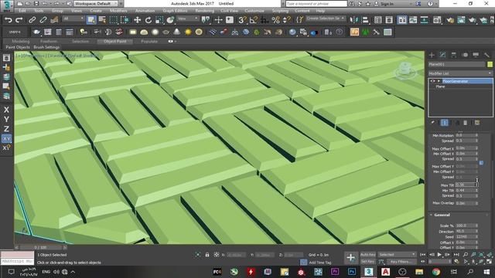Toggle the Spinner Snap button
This screenshot has height=278, width=495.
tap(287, 20)
